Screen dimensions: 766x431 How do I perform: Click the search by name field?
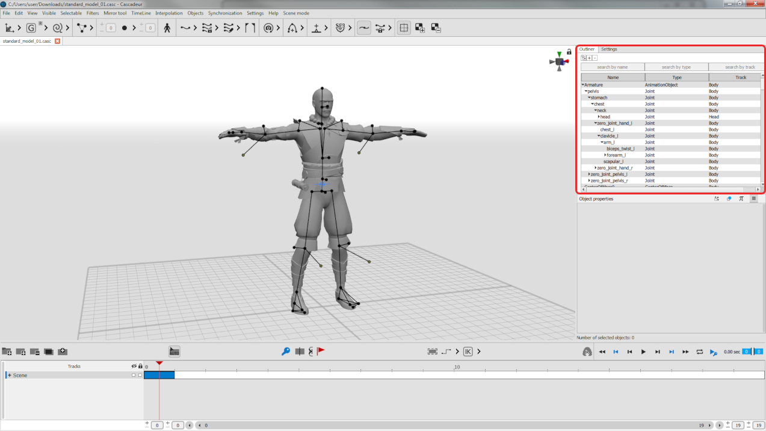coord(612,67)
